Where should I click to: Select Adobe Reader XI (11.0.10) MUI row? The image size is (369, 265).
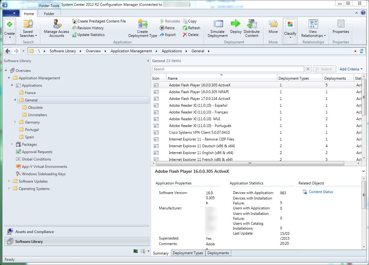coord(257,119)
